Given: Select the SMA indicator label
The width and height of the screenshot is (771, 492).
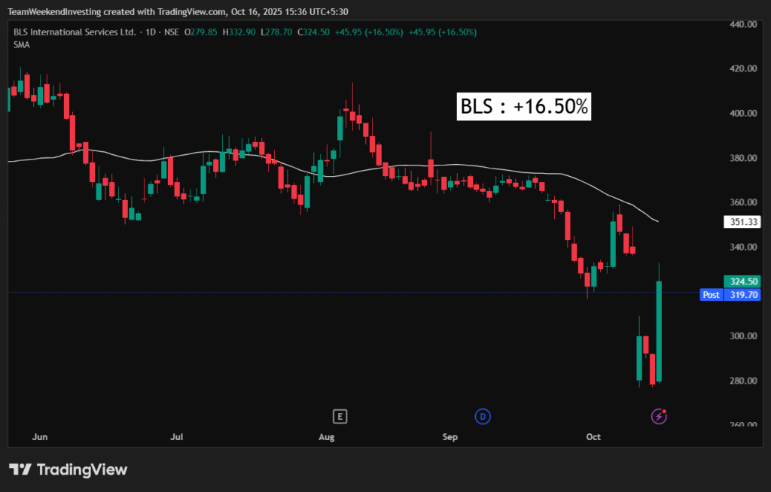Looking at the screenshot, I should pos(21,45).
